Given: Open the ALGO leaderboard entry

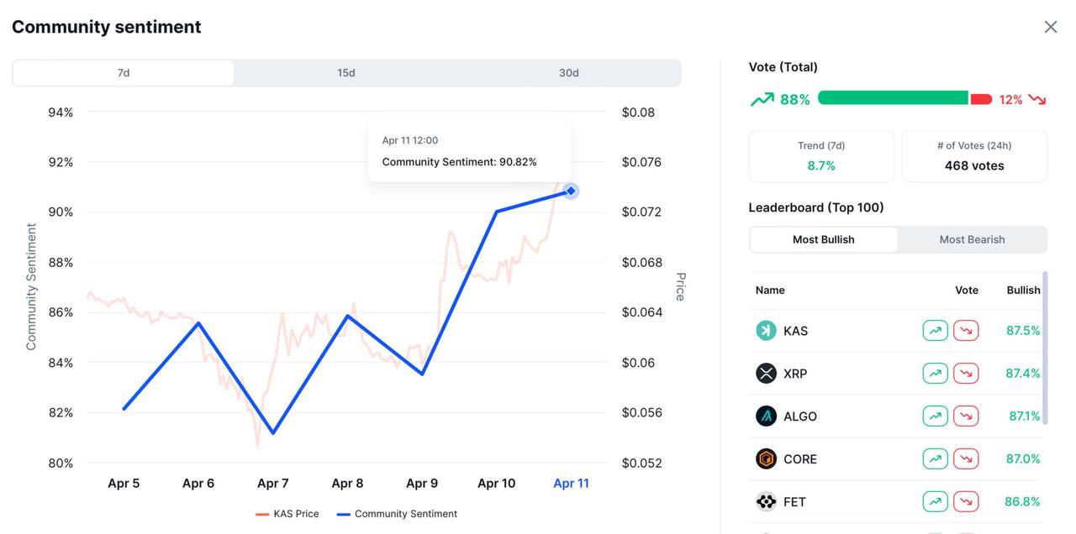Looking at the screenshot, I should point(799,416).
